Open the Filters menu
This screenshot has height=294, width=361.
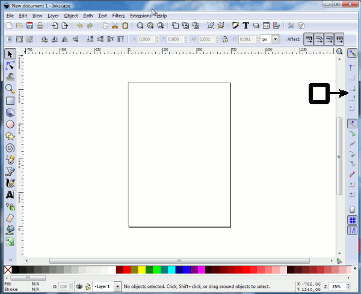[118, 15]
